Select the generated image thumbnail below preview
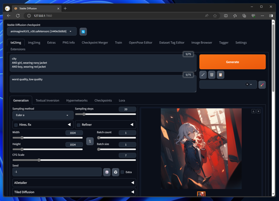Image resolution: width=279 pixels, height=201 pixels. (201, 194)
